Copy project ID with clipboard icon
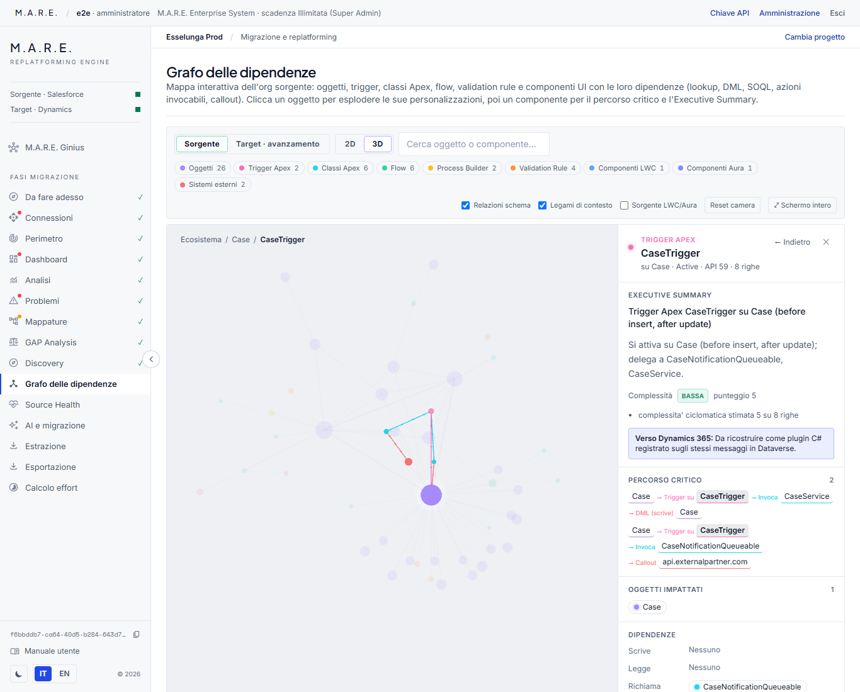The image size is (860, 692). coord(137,634)
